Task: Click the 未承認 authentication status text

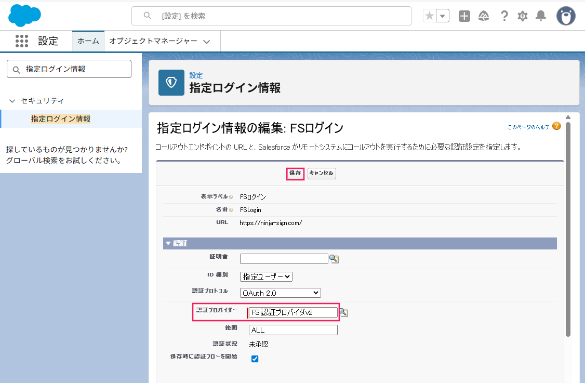Action: click(258, 344)
